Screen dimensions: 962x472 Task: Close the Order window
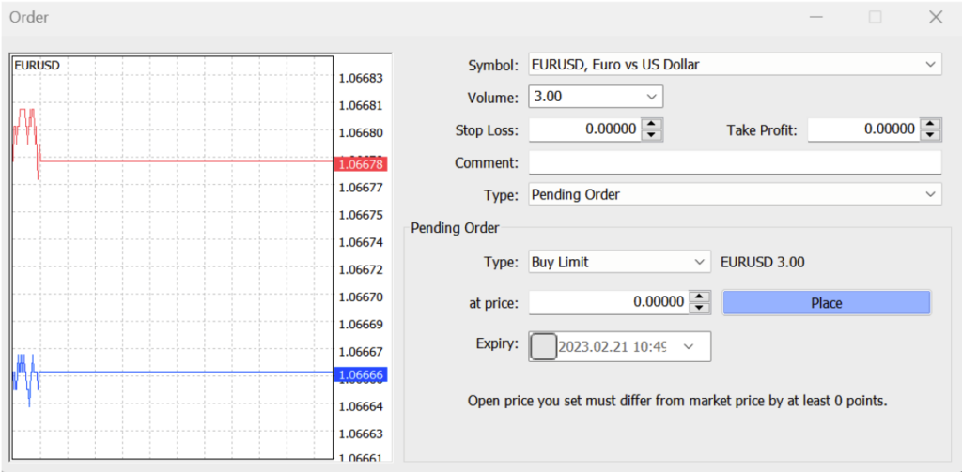pos(936,17)
